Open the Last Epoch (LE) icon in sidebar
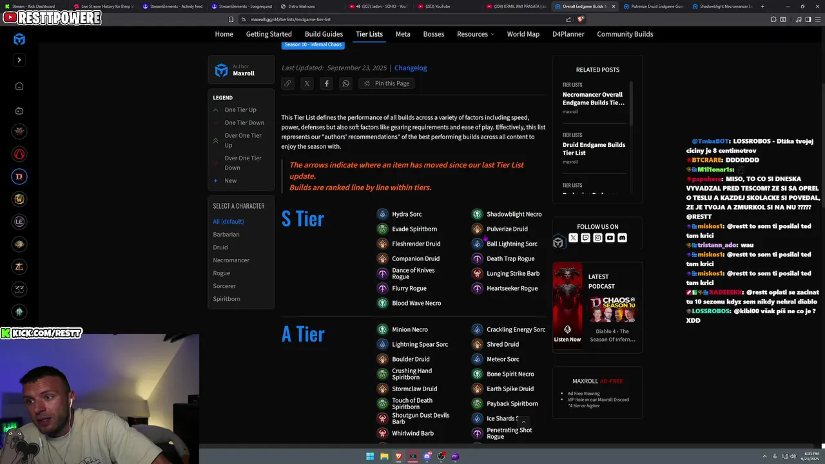The image size is (825, 464). point(19,222)
